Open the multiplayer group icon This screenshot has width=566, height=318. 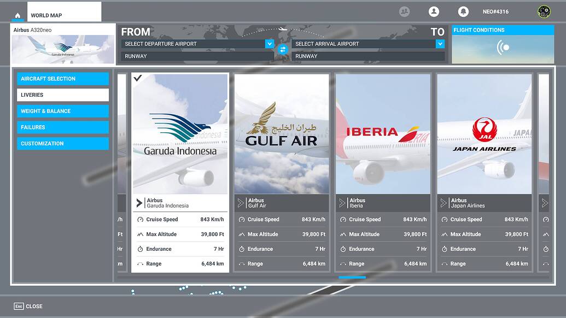point(405,11)
